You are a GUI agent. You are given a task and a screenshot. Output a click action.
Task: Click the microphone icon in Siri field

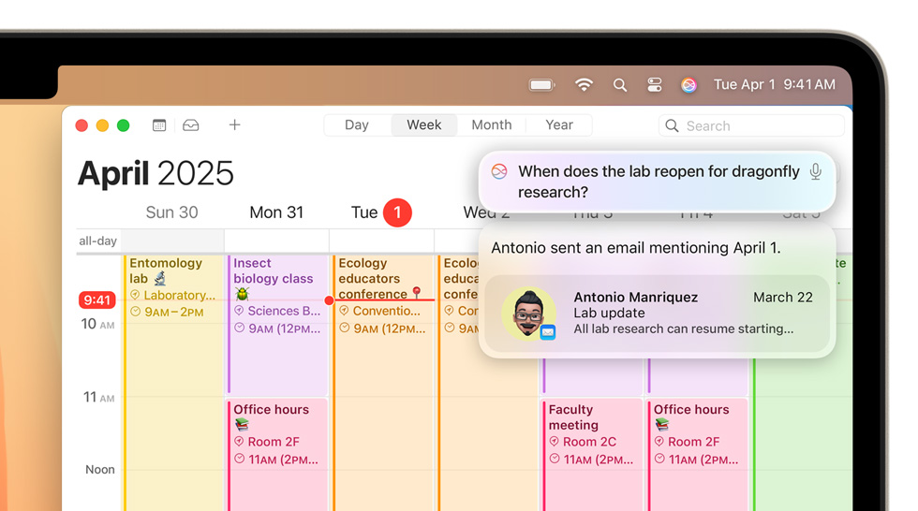tap(815, 172)
